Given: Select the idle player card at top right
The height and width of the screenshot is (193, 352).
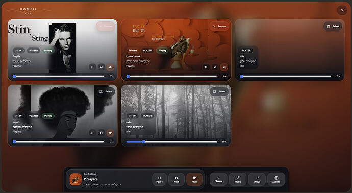Looking at the screenshot, I should coord(333,26).
